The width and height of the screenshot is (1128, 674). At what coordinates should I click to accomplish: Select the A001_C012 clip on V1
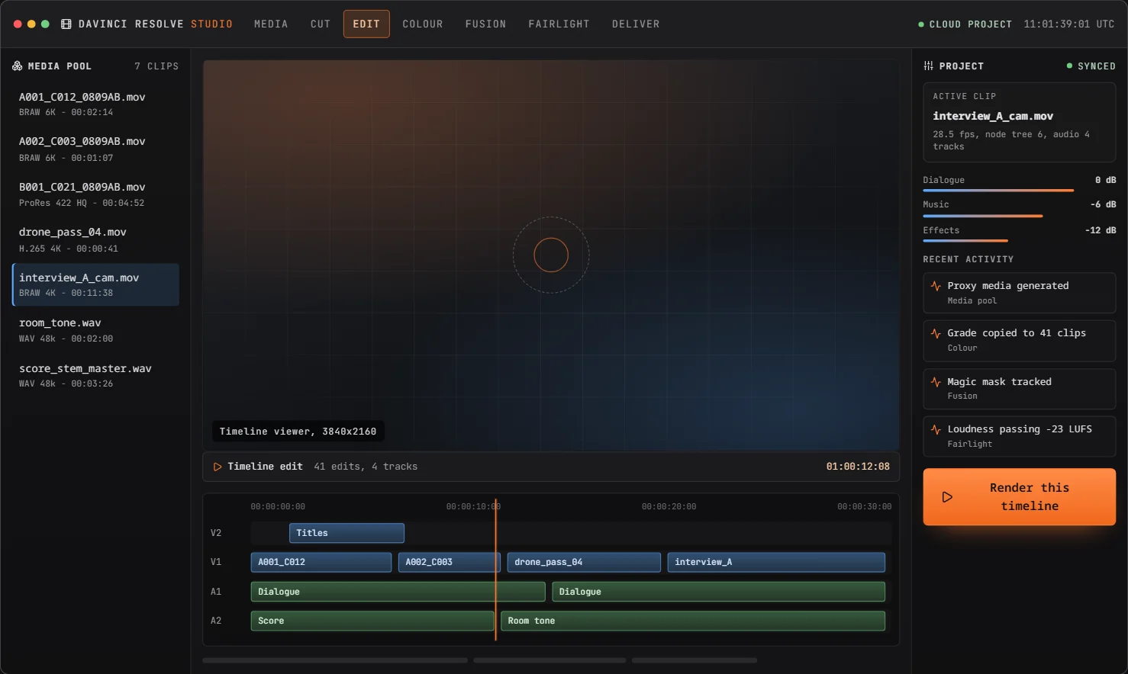coord(321,562)
